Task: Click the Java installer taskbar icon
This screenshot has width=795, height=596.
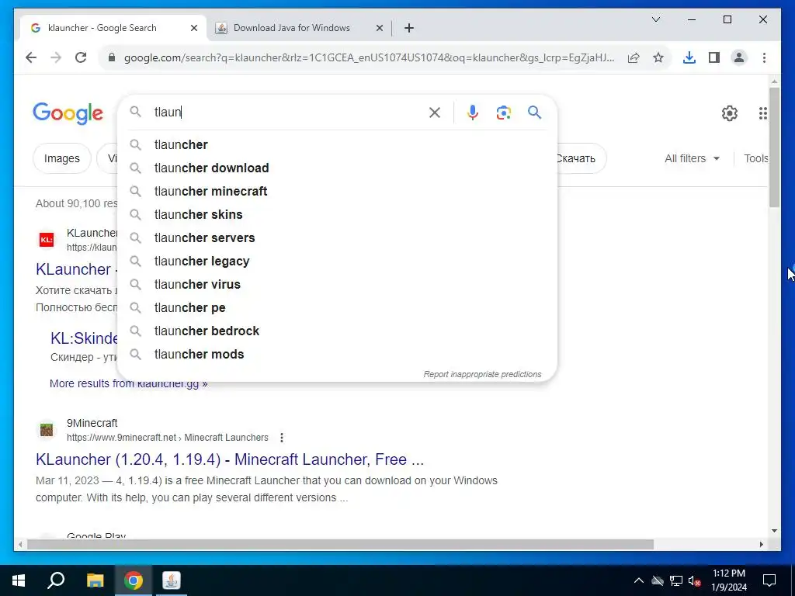Action: click(x=172, y=580)
